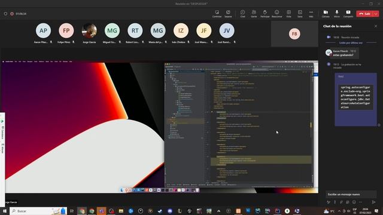Focus the 'Escribe un mensaje nuevo' input

351,194
